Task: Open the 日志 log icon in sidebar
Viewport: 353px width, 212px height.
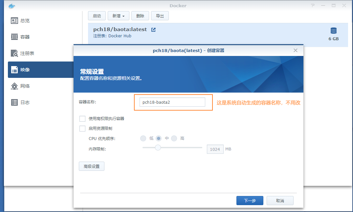Action: 14,102
